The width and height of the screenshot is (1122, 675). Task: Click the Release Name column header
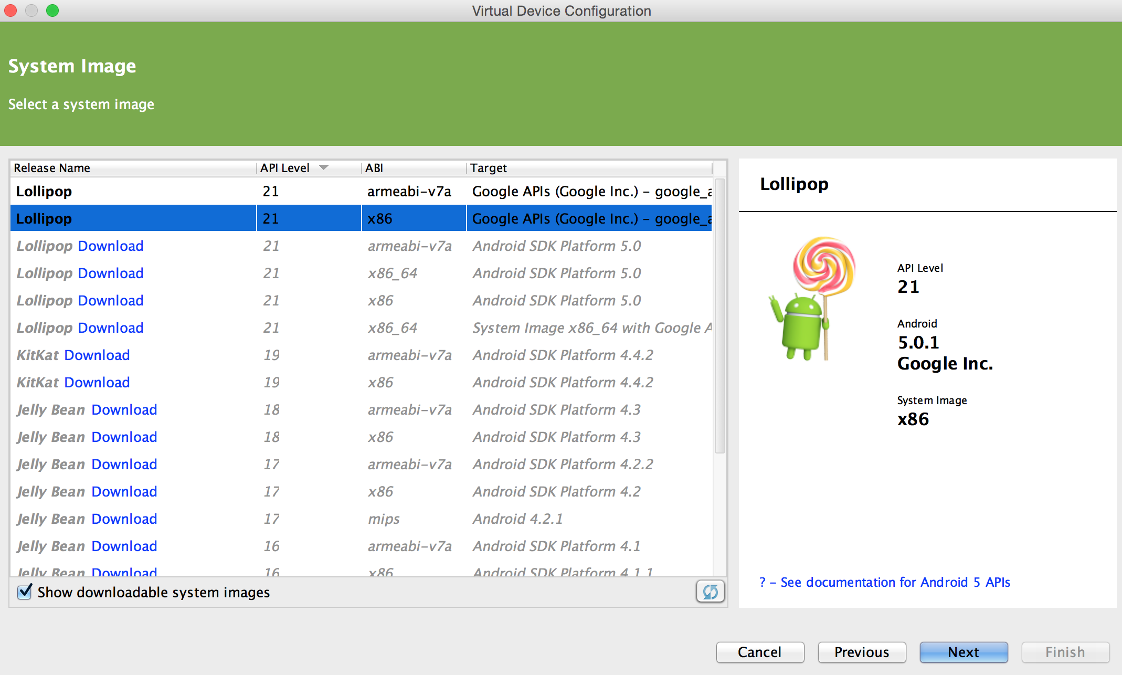pyautogui.click(x=133, y=168)
